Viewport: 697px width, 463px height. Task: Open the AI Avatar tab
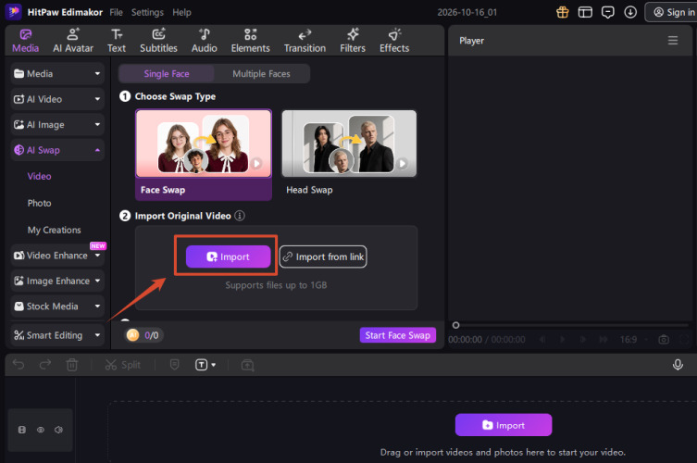tap(73, 41)
